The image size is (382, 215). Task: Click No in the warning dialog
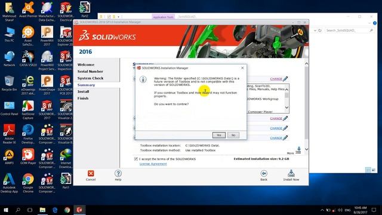tap(233, 135)
